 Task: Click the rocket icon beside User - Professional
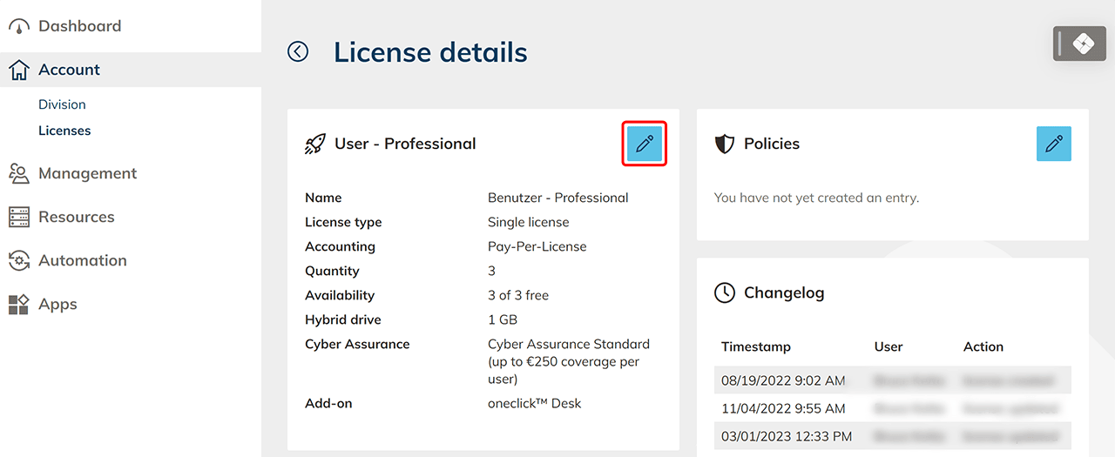coord(315,144)
